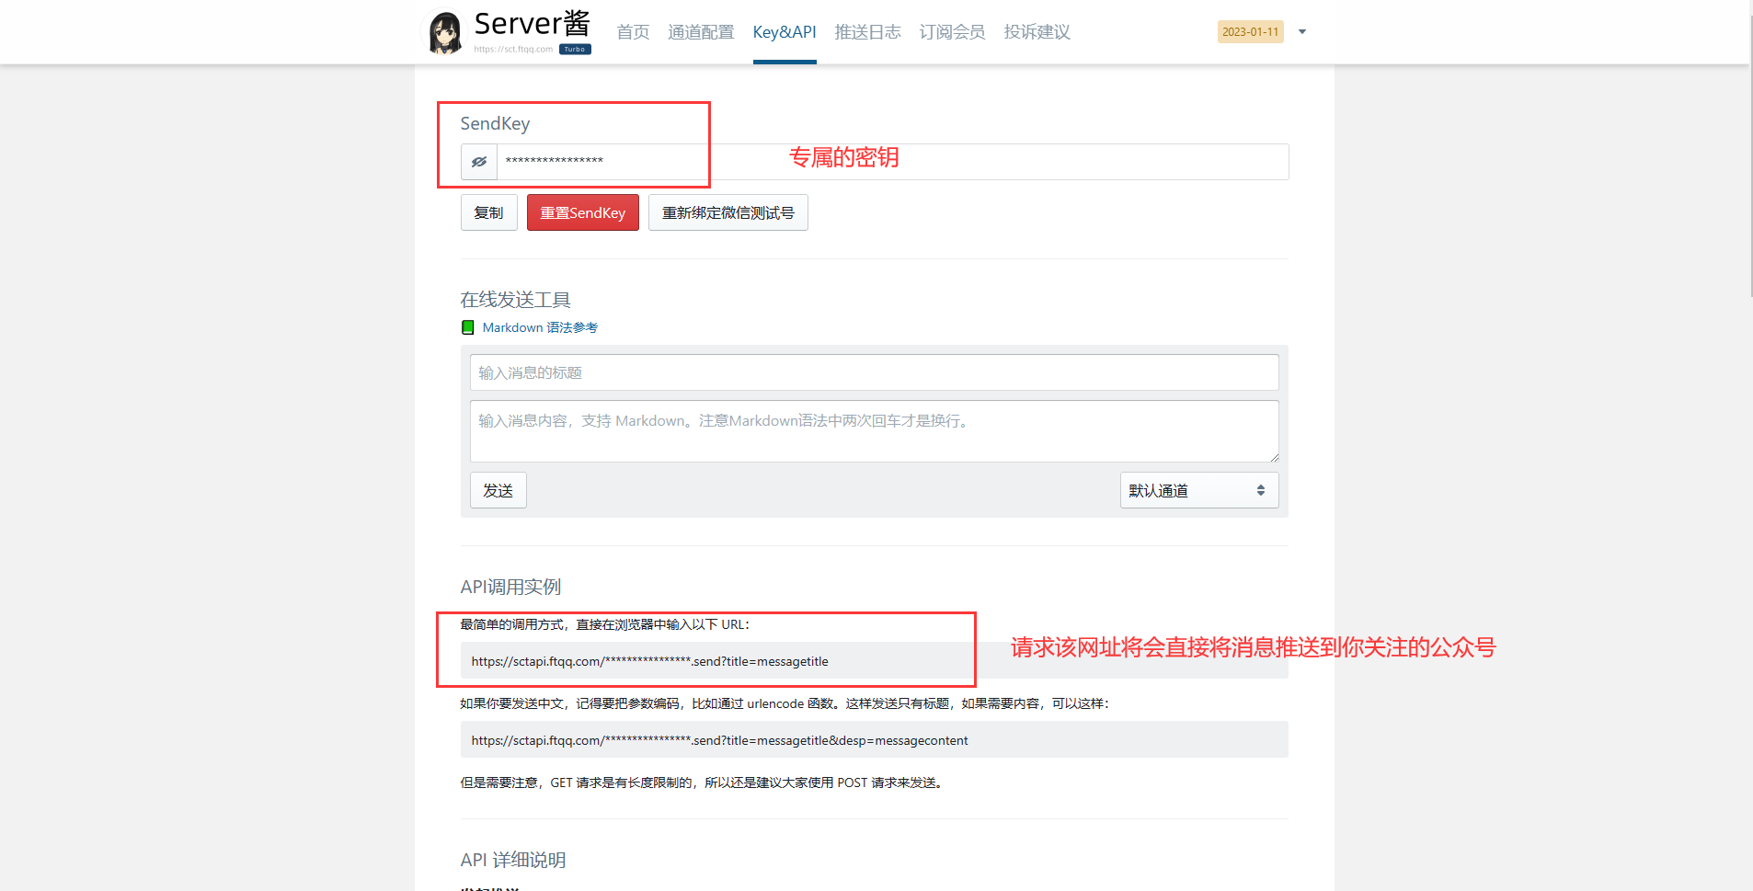Image resolution: width=1753 pixels, height=891 pixels.
Task: Click the send?title=messagetitle URL example
Action: click(x=874, y=660)
